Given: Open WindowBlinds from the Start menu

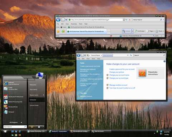Looking at the screenshot, I should pos(11,107).
